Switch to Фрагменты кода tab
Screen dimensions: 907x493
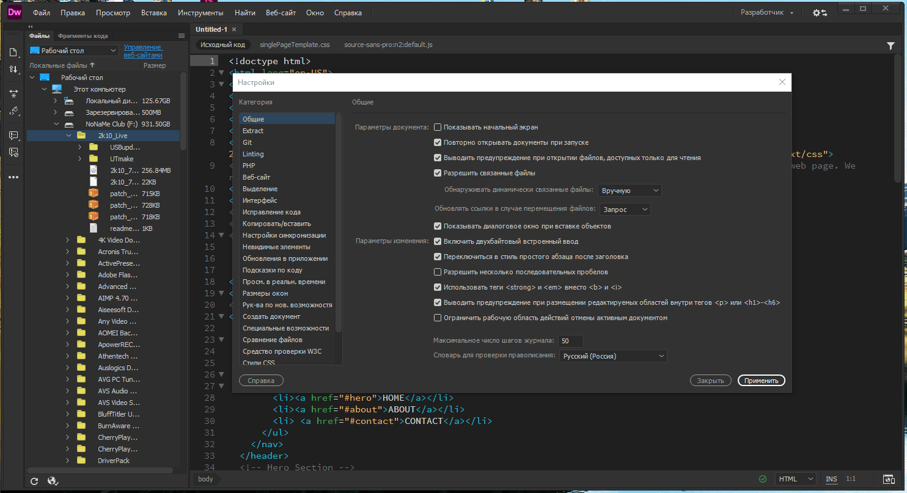coord(83,36)
